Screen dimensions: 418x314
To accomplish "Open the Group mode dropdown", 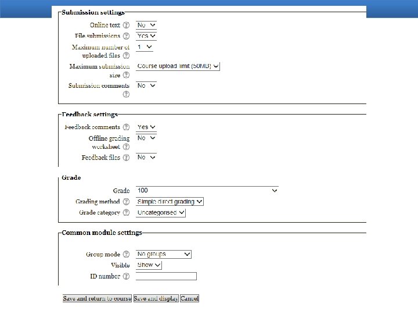I will point(163,254).
